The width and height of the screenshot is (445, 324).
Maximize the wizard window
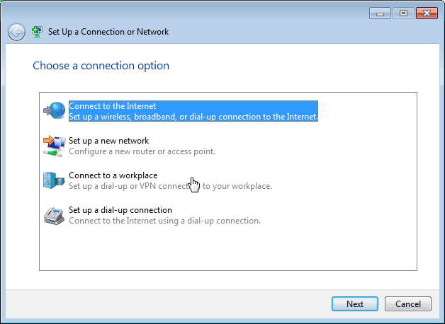point(403,13)
